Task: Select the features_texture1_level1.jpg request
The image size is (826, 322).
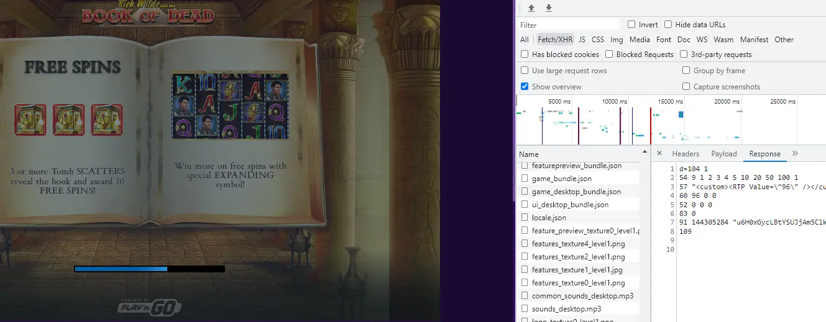Action: pos(579,270)
